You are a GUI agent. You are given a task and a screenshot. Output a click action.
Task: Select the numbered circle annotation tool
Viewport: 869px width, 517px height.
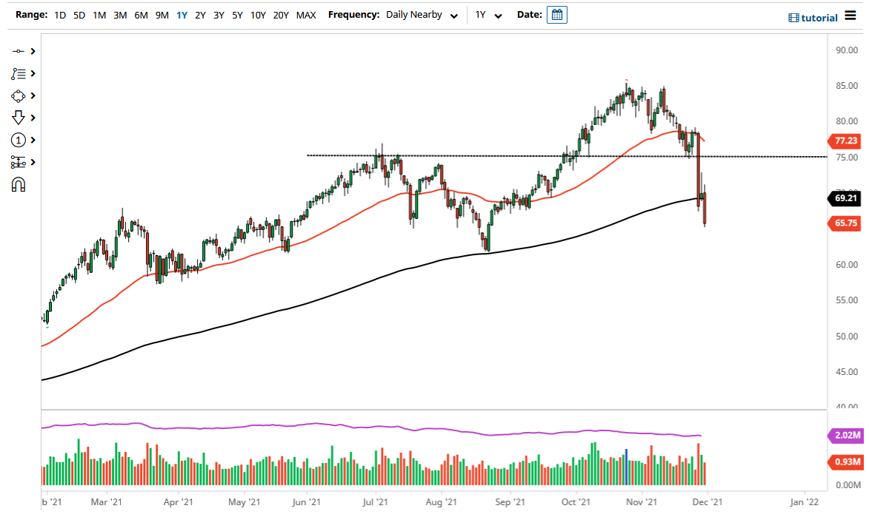[x=19, y=140]
